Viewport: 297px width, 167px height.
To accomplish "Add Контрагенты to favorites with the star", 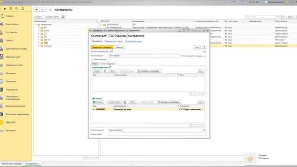I will [50, 10].
